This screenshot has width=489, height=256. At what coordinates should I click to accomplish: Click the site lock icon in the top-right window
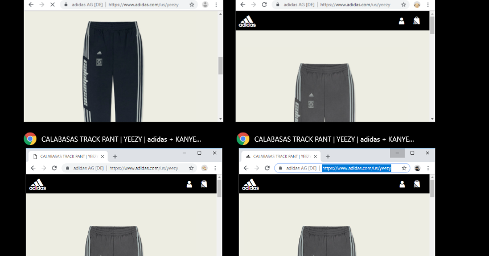click(276, 4)
